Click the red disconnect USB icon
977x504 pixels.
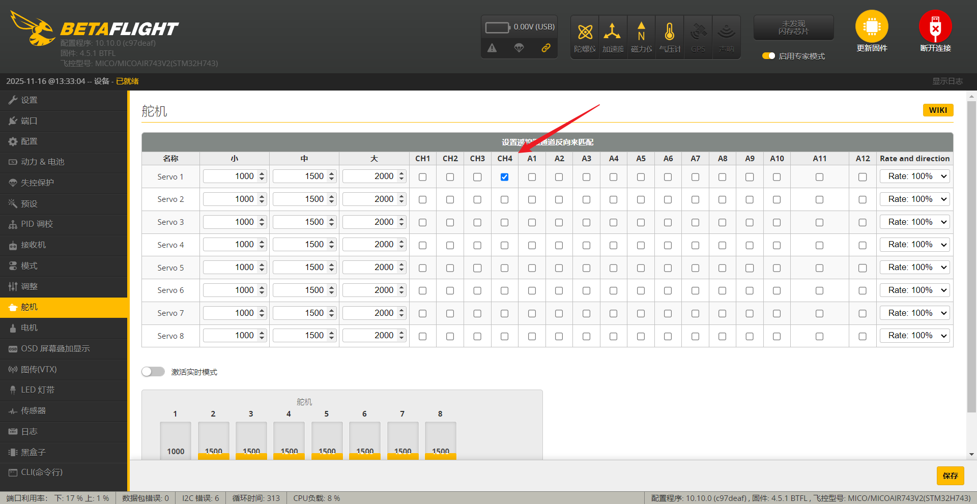point(935,26)
